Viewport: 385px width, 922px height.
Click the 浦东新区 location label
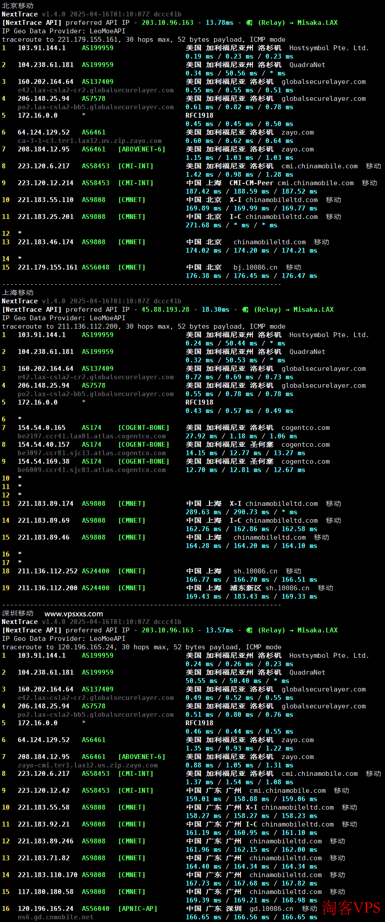(245, 588)
